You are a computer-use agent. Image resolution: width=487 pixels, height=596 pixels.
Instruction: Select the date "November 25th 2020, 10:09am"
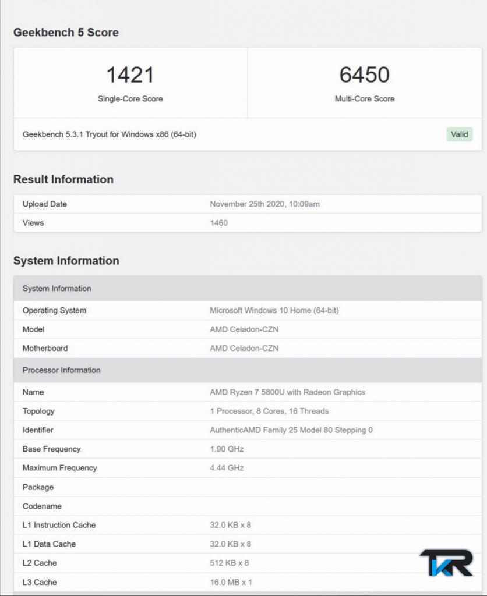click(265, 204)
